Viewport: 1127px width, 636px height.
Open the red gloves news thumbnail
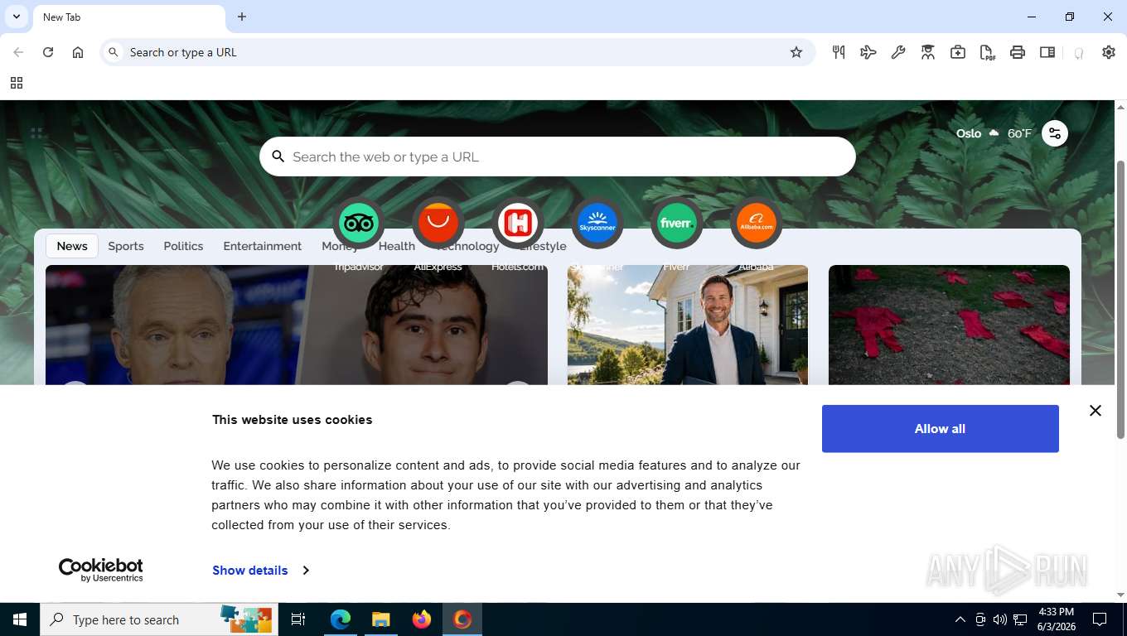(949, 325)
